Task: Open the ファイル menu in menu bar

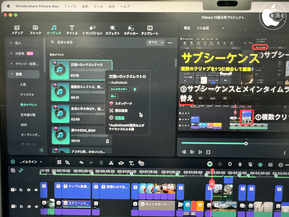Action: (70, 6)
